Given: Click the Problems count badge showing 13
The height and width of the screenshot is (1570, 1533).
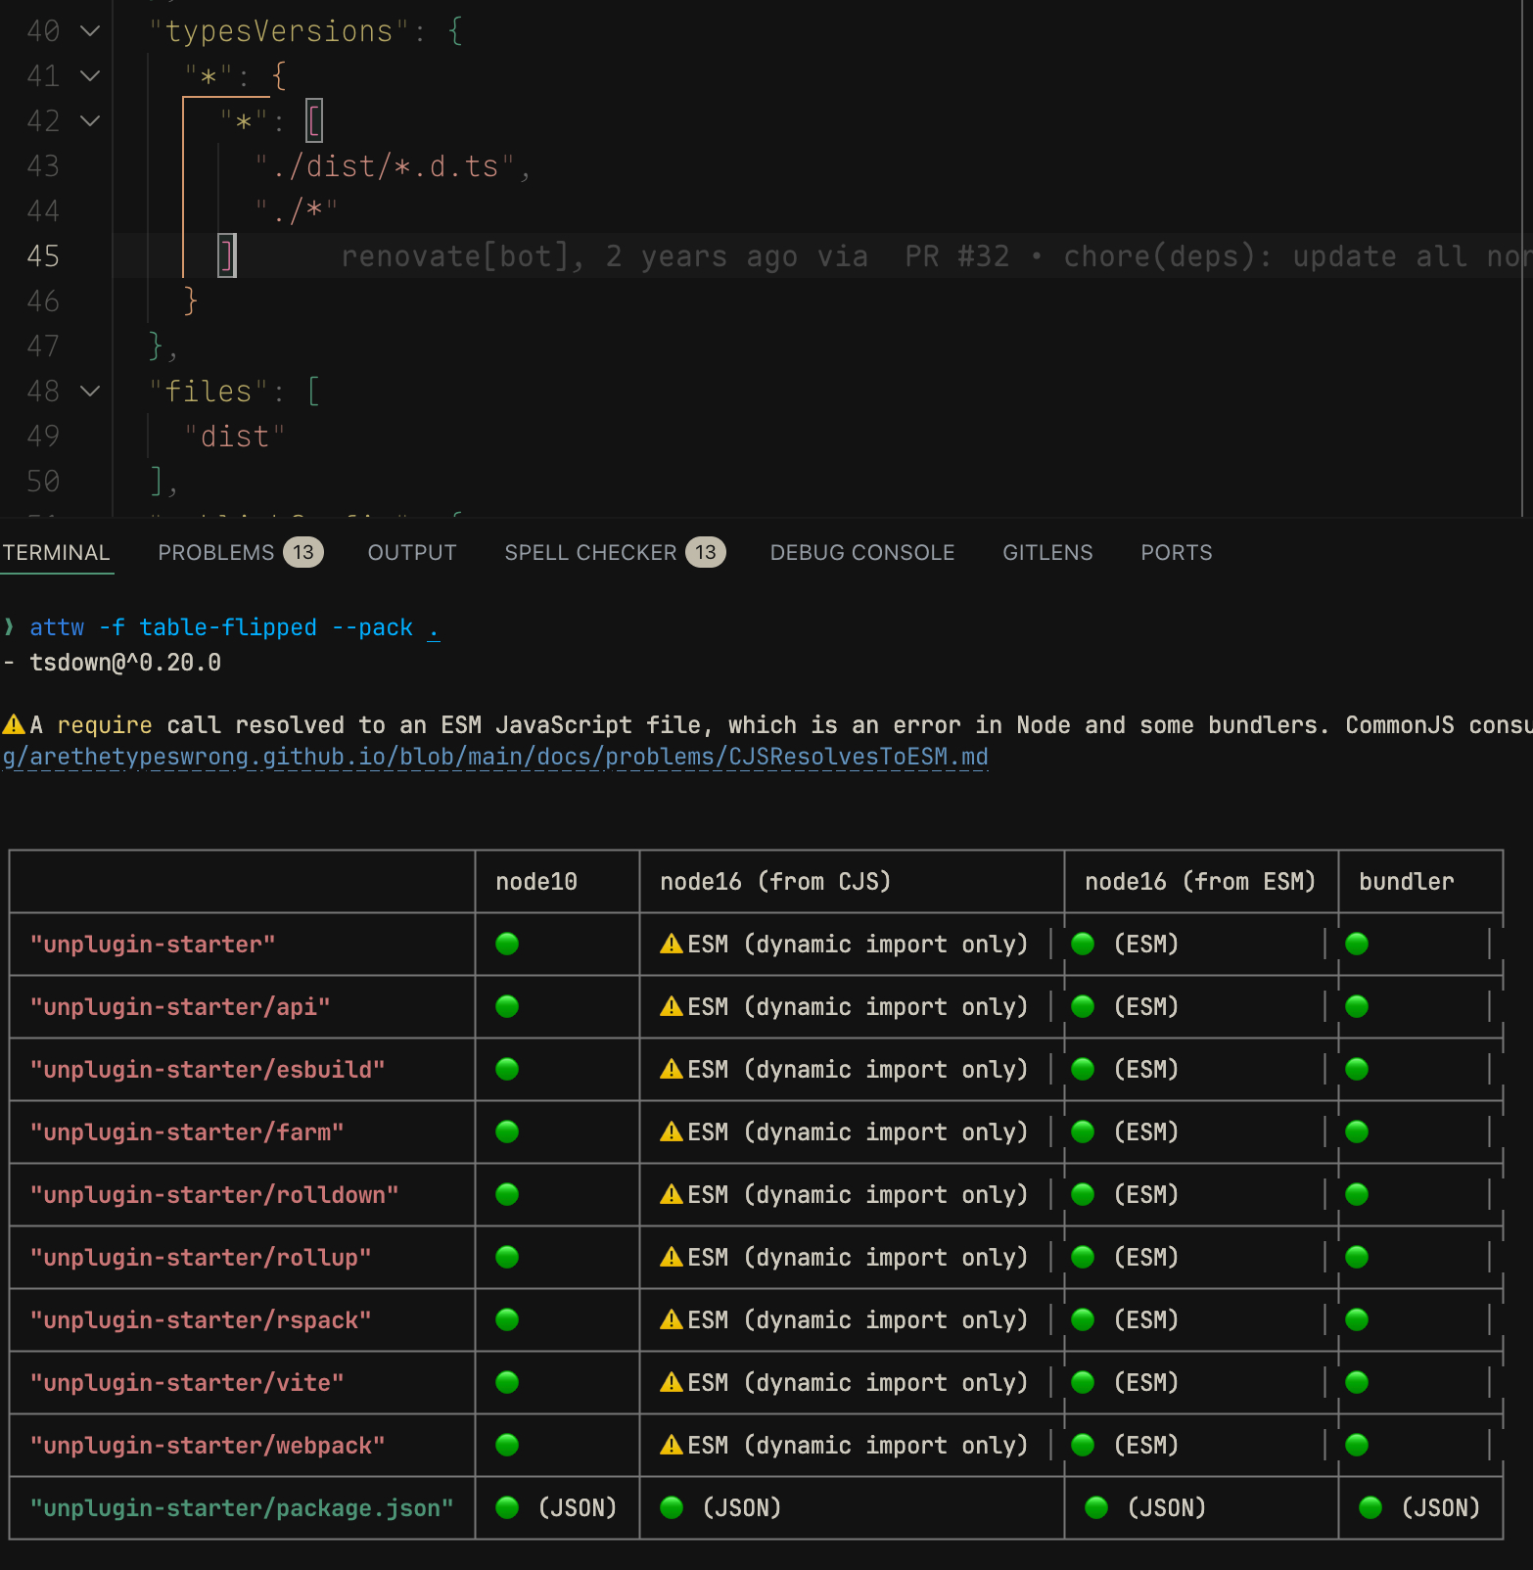Looking at the screenshot, I should 303,553.
